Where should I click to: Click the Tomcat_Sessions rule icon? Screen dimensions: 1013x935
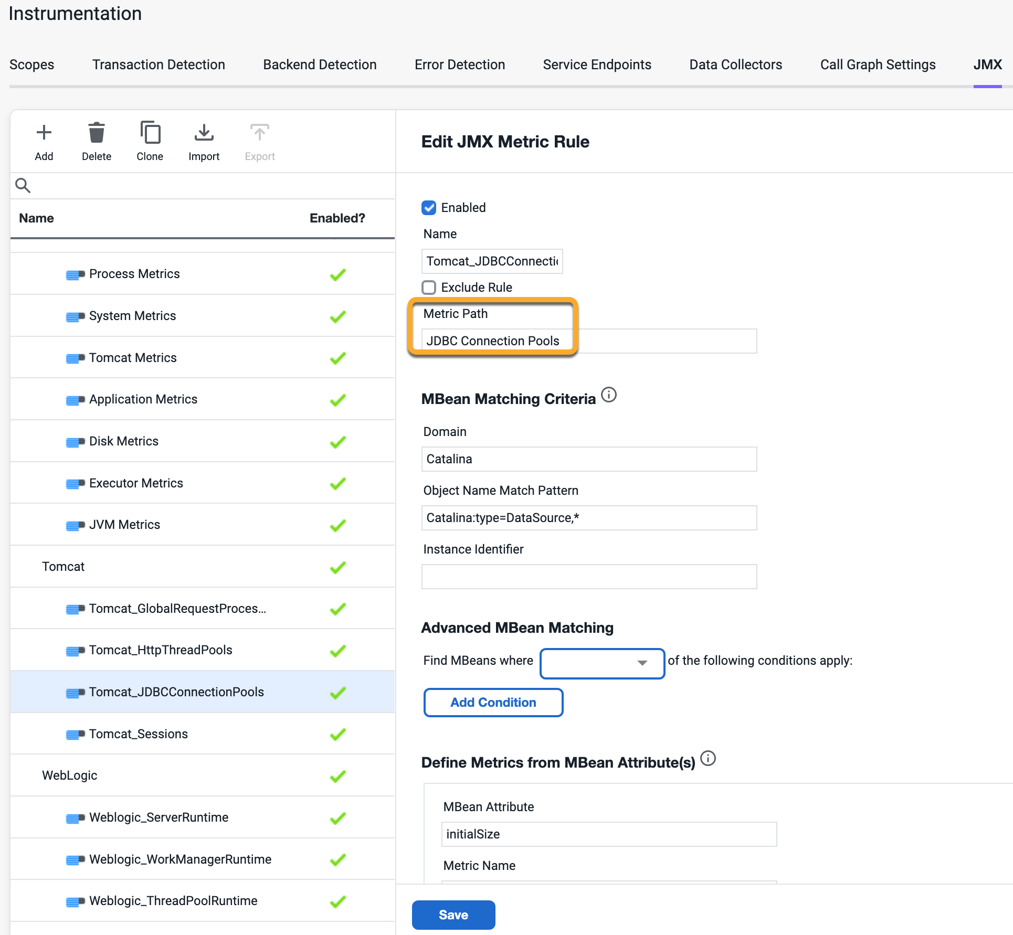75,735
